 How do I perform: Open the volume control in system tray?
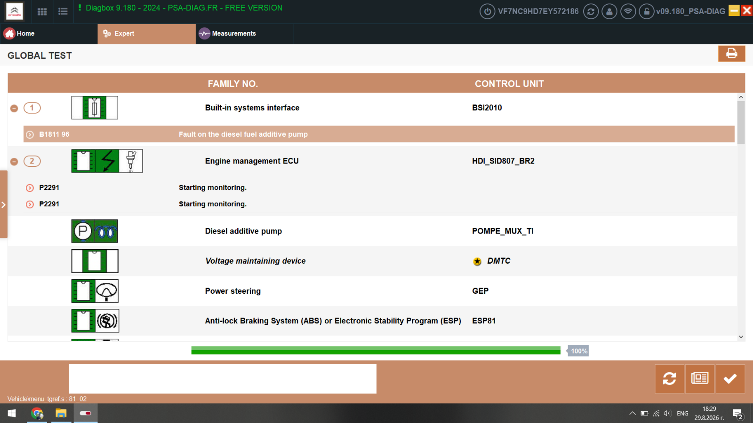click(x=667, y=414)
